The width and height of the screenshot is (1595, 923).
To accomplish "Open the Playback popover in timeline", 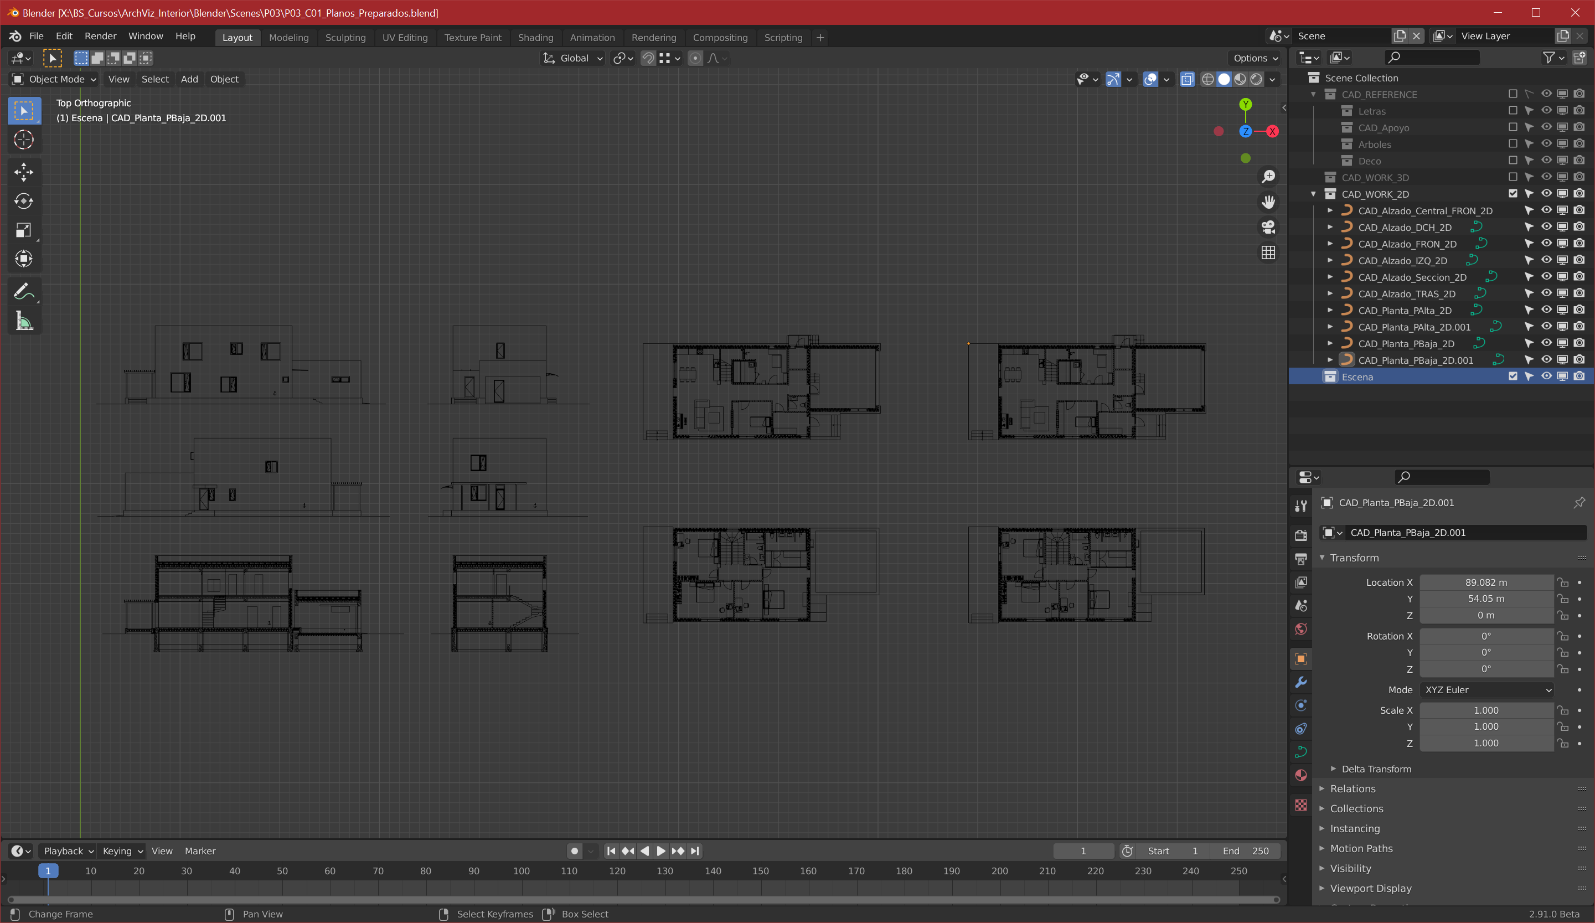I will (68, 851).
